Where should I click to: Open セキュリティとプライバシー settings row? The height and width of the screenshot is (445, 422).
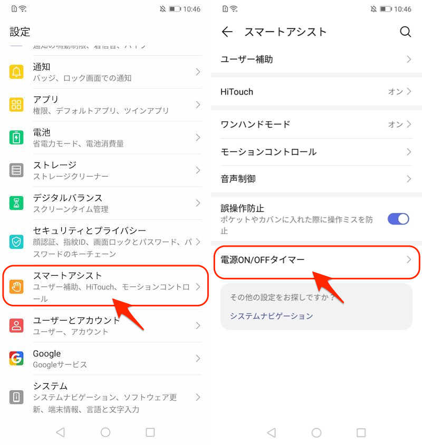pos(105,242)
